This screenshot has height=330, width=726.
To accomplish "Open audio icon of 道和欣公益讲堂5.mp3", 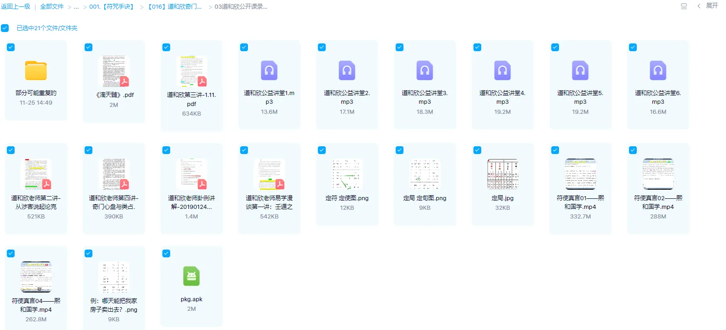I will [580, 70].
